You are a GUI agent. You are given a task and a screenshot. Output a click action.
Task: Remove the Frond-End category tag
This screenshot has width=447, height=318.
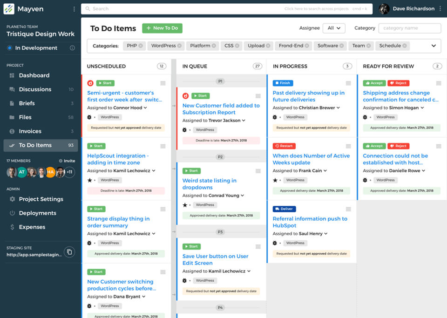click(x=307, y=46)
